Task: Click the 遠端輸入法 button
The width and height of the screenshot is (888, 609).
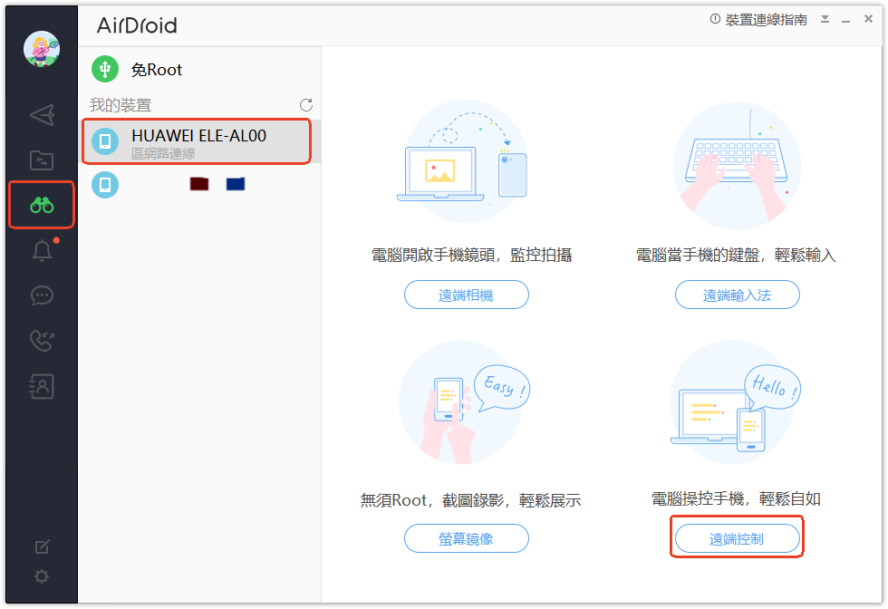Action: (737, 295)
